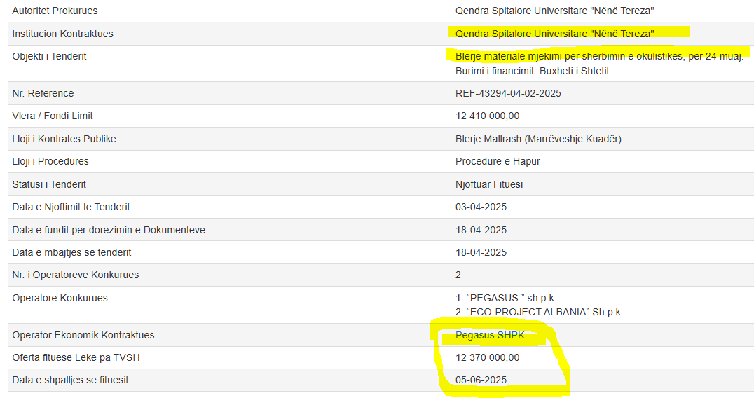
Task: Select the Burimi i financimit line
Action: click(532, 71)
